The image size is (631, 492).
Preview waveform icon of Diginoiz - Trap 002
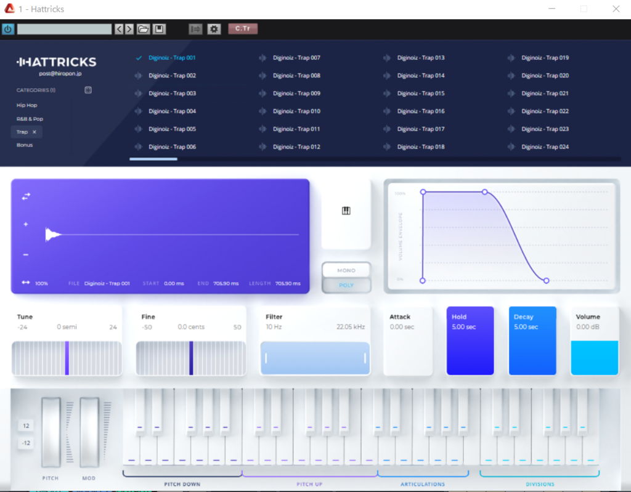[x=139, y=75]
